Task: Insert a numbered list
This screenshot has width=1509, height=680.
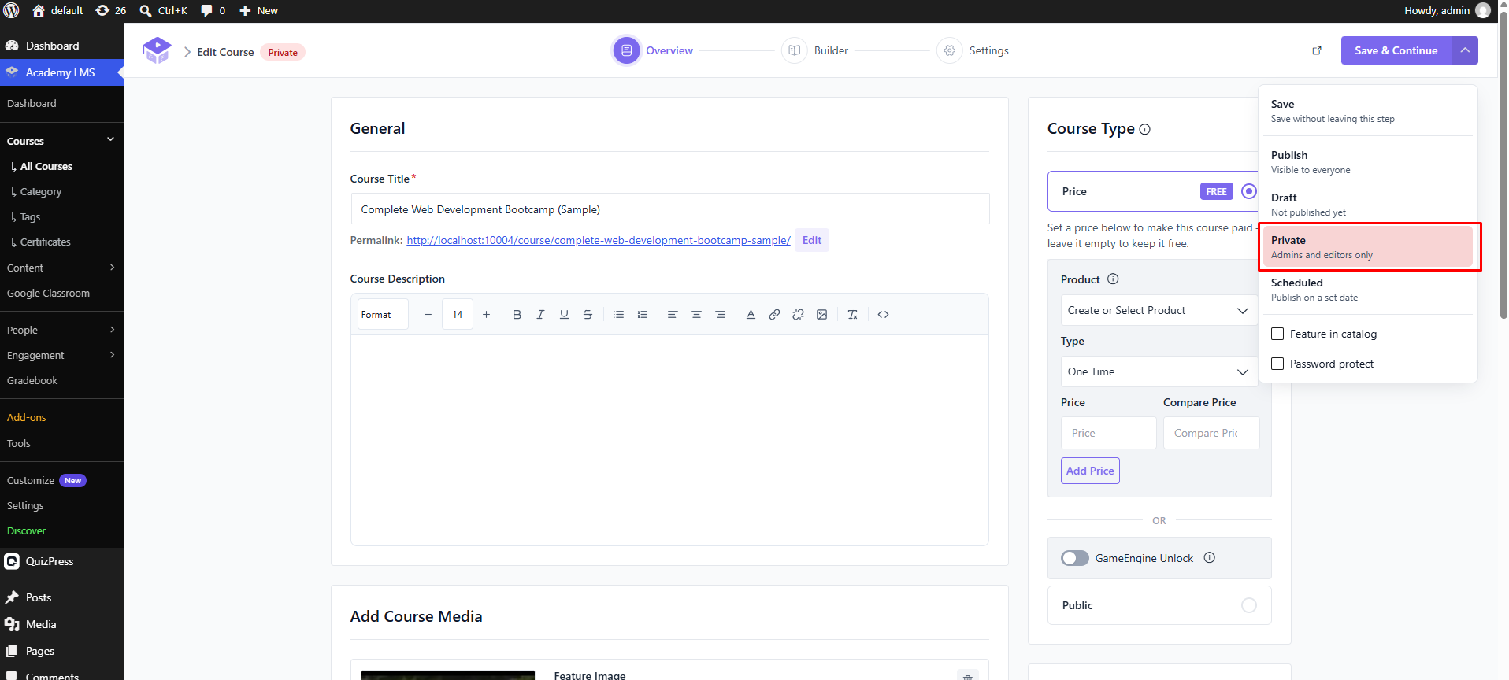Action: click(642, 314)
